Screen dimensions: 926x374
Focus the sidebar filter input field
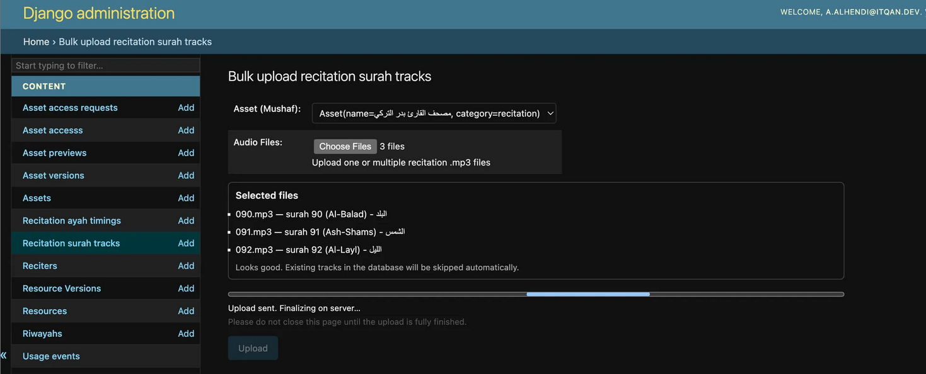point(106,65)
